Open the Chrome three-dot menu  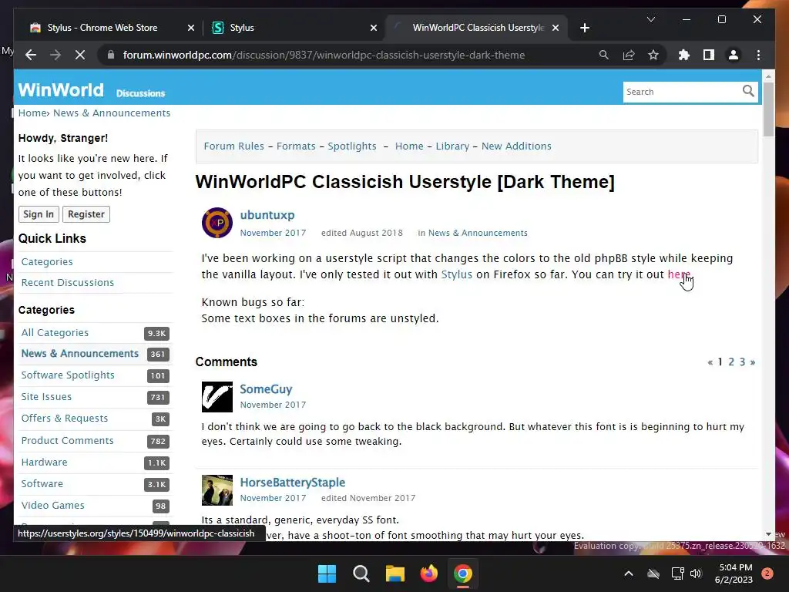[x=758, y=55]
